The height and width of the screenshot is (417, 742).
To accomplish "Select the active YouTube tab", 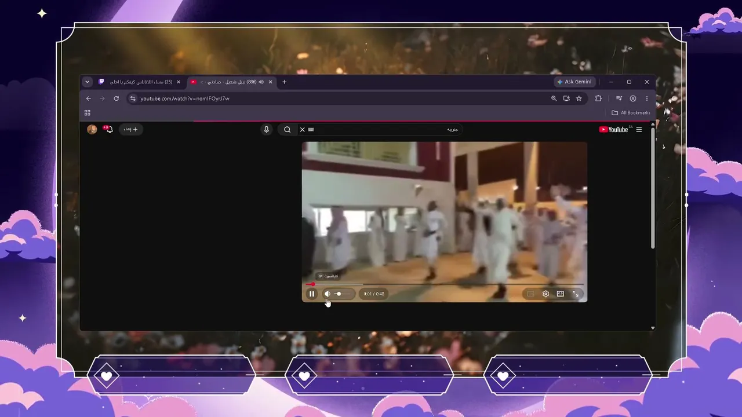I will (x=232, y=82).
